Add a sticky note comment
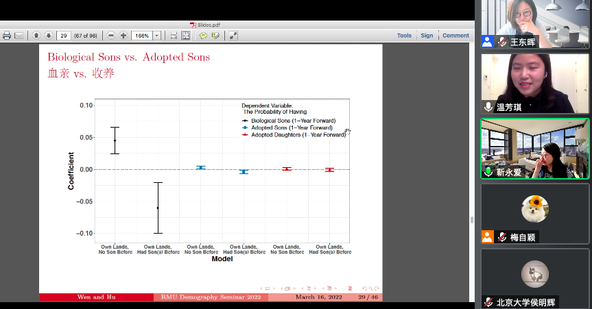This screenshot has height=309, width=592. click(x=204, y=36)
